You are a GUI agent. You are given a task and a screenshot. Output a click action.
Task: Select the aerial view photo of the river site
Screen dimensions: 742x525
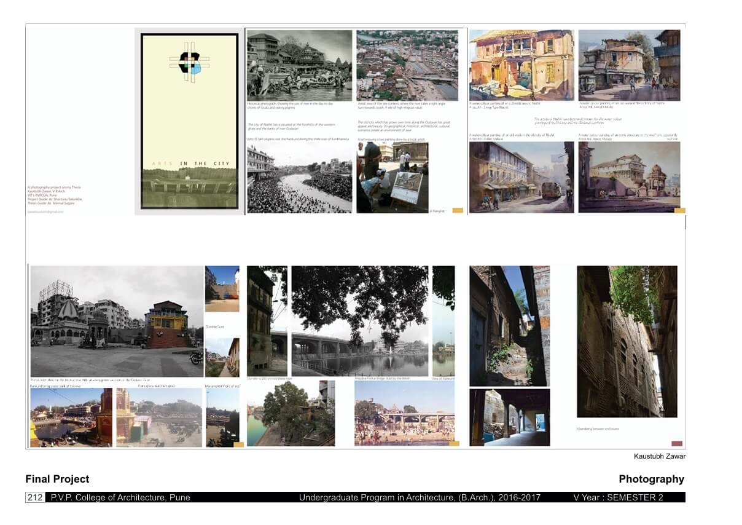pos(407,66)
